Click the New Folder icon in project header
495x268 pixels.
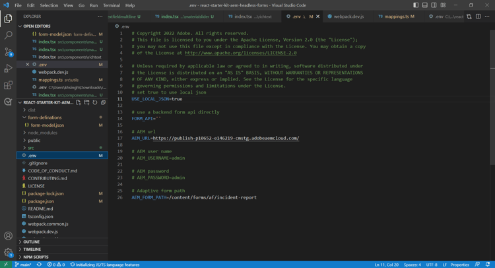[86, 102]
